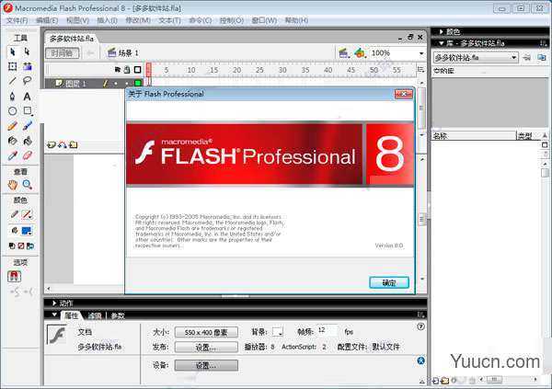Viewport: 552px width, 389px height.
Task: Open timeline frame view options menu
Action: click(x=420, y=70)
